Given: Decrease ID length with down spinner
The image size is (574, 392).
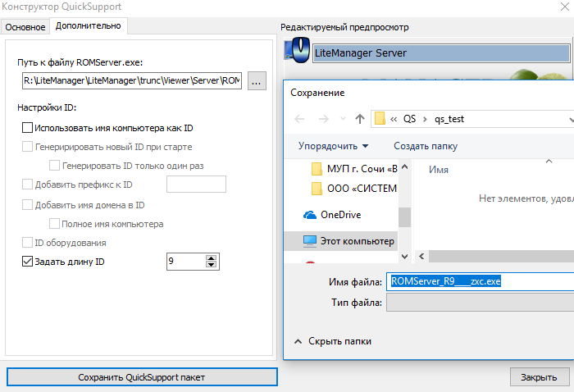Looking at the screenshot, I should click(x=211, y=265).
